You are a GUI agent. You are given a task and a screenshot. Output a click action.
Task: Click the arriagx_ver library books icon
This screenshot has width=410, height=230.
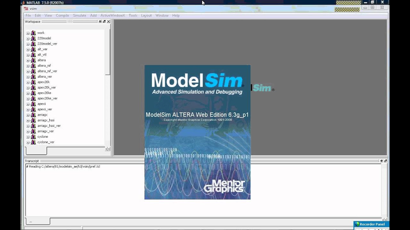[33, 131]
